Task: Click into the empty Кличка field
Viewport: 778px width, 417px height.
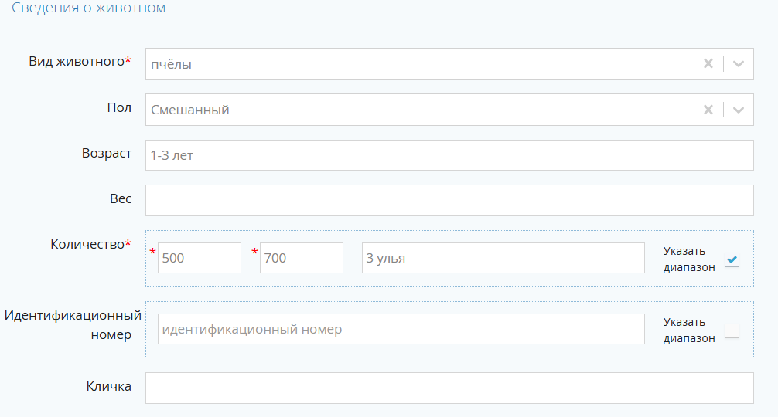Action: point(449,388)
